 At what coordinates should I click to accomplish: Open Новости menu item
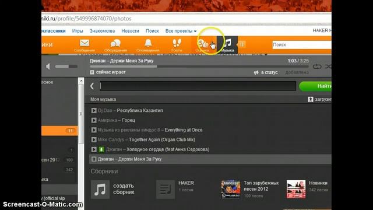coord(130,31)
